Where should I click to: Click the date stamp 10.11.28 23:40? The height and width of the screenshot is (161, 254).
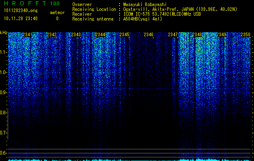coord(21,19)
